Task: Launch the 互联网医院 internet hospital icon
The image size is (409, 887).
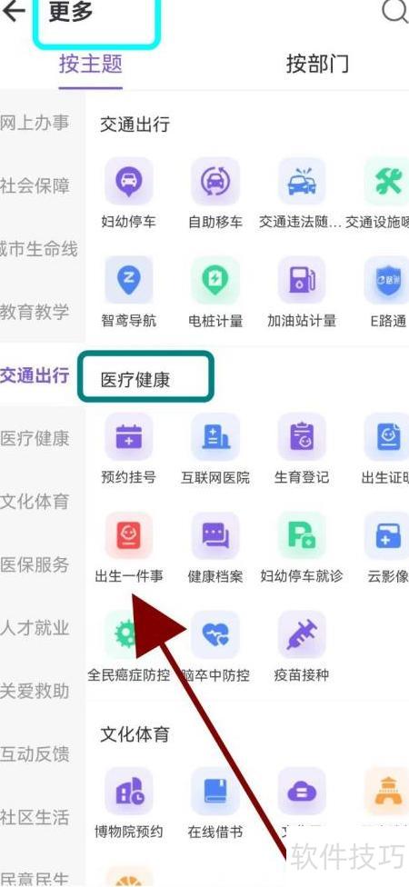Action: click(215, 437)
